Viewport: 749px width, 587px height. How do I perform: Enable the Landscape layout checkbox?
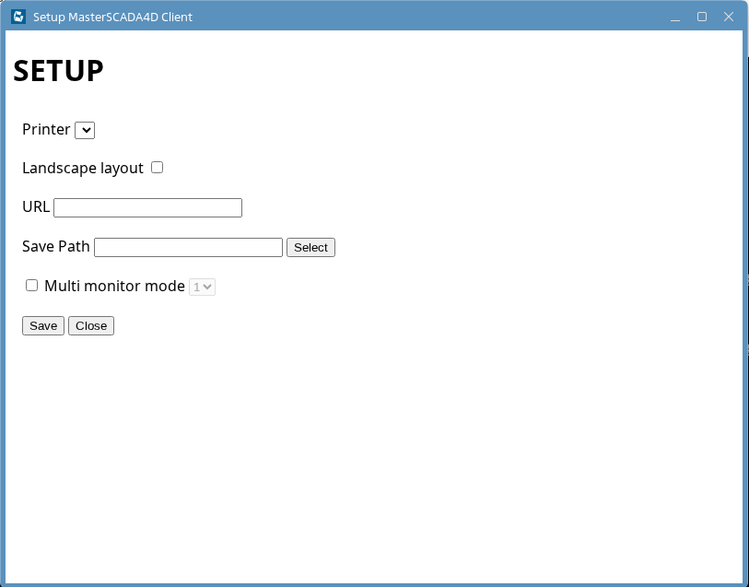[x=158, y=168]
